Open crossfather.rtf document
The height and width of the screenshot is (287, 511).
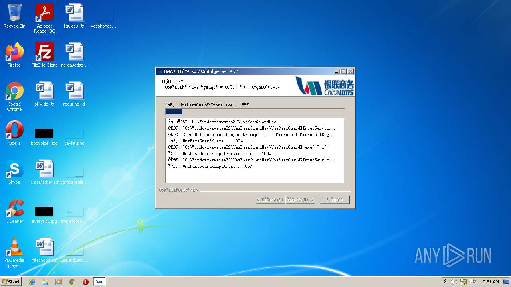(44, 172)
